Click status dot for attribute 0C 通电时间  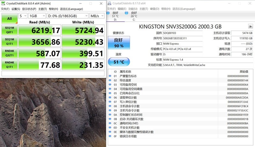tap(110, 123)
